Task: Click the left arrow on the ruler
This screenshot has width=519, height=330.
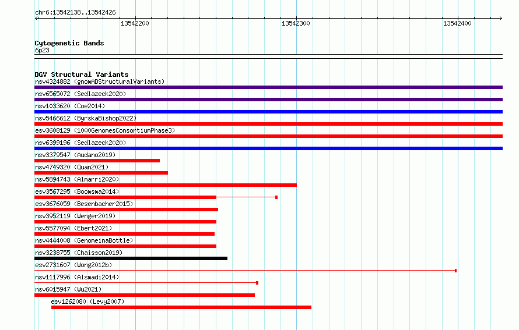Action: pyautogui.click(x=37, y=18)
